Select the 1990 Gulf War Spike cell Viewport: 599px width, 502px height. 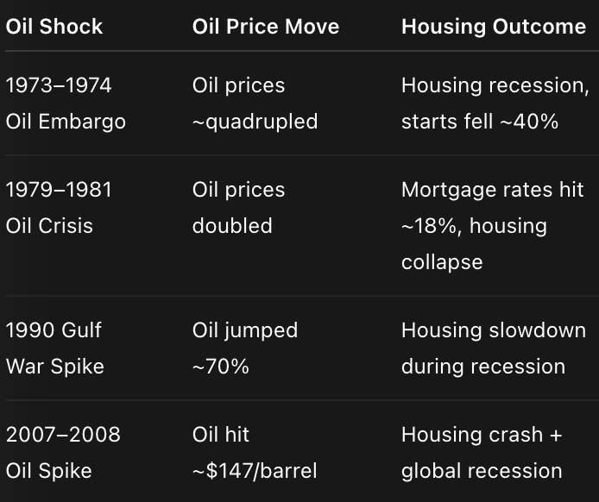click(x=55, y=348)
